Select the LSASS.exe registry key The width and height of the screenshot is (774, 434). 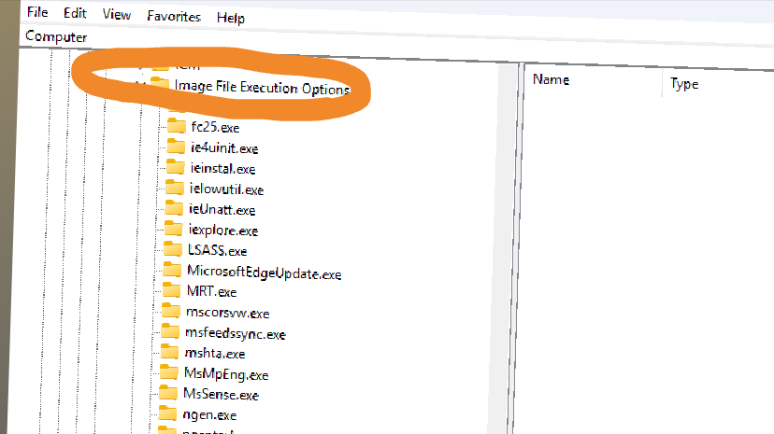[x=217, y=250]
